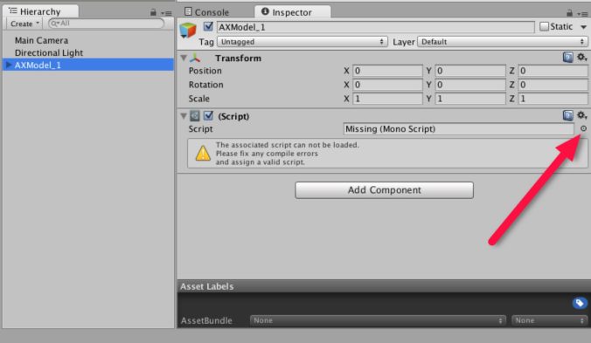Screen dimensions: 591x343
Task: Click the script warning message box
Action: 387,154
